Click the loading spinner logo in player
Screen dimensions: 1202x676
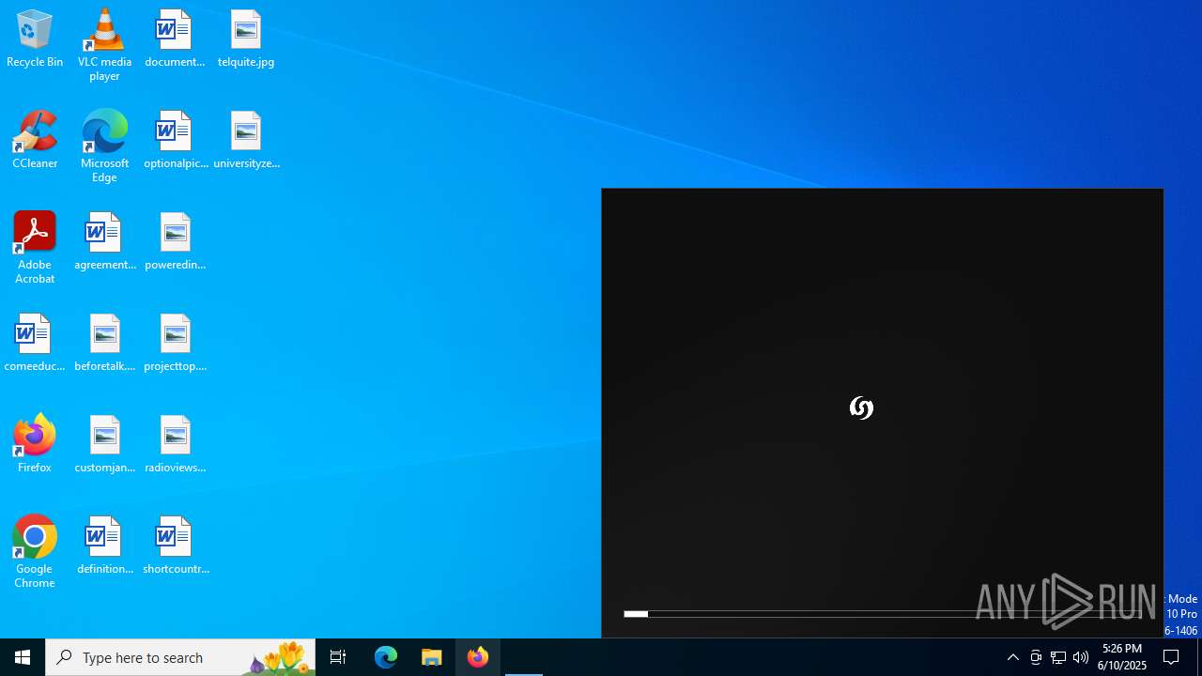click(861, 407)
